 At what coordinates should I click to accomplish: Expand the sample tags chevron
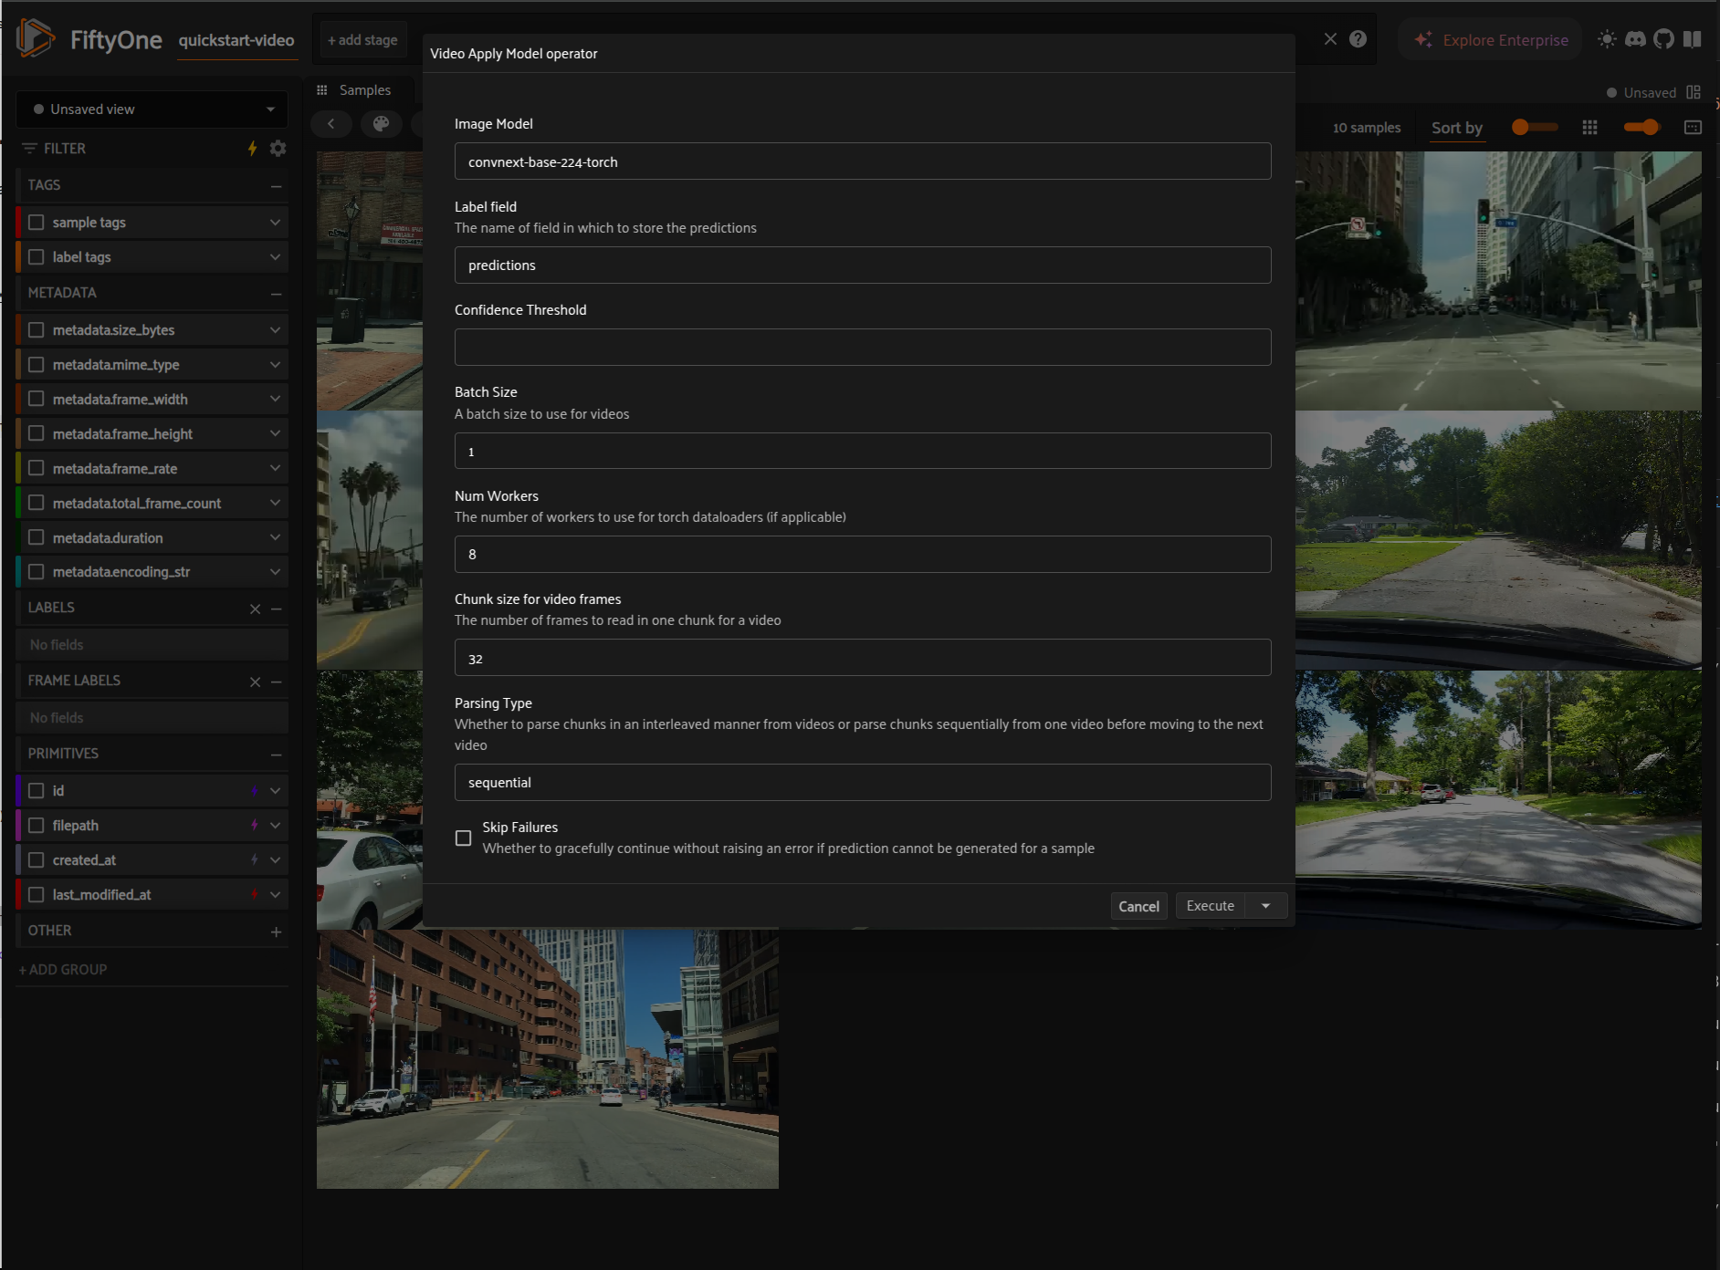coord(275,223)
